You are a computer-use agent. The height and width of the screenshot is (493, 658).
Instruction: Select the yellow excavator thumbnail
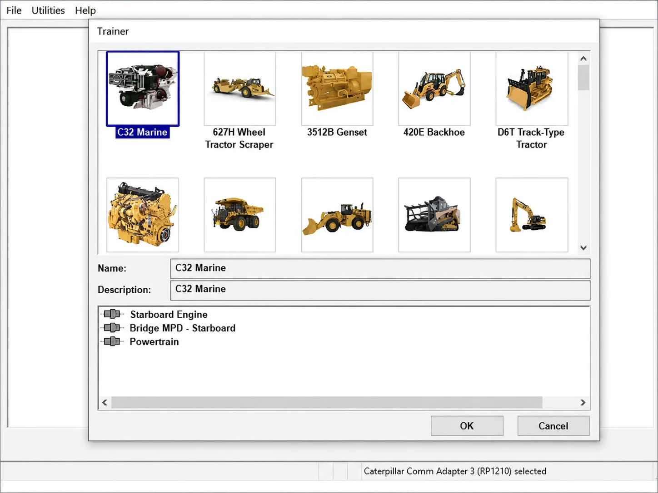(x=532, y=215)
